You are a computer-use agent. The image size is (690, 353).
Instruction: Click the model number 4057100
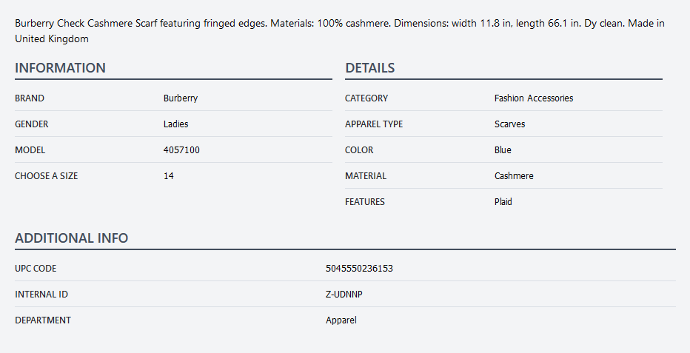pos(181,150)
